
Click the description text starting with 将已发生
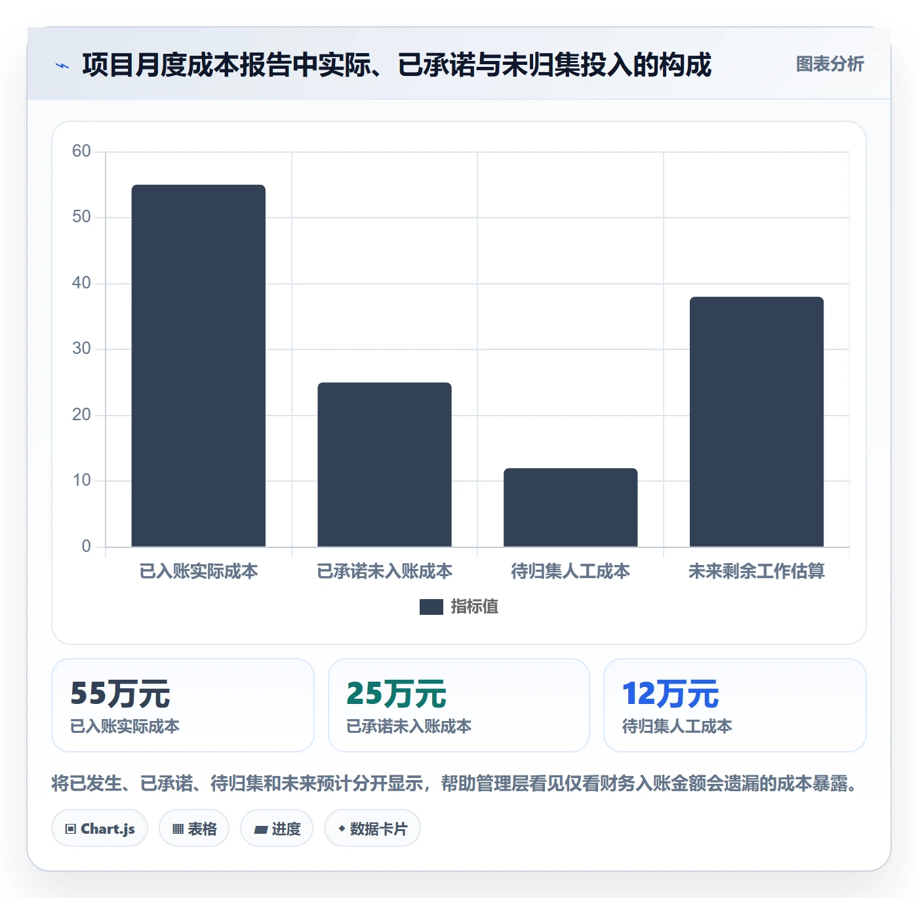click(x=456, y=783)
